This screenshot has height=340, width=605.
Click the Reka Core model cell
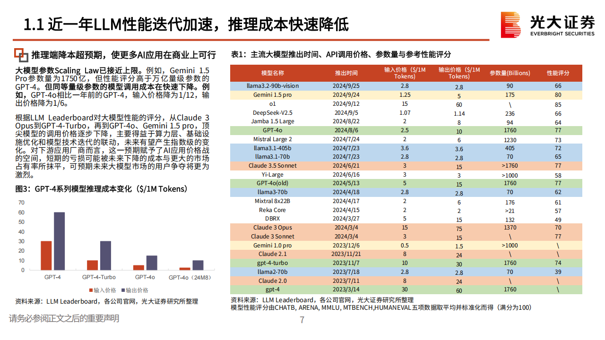[273, 210]
